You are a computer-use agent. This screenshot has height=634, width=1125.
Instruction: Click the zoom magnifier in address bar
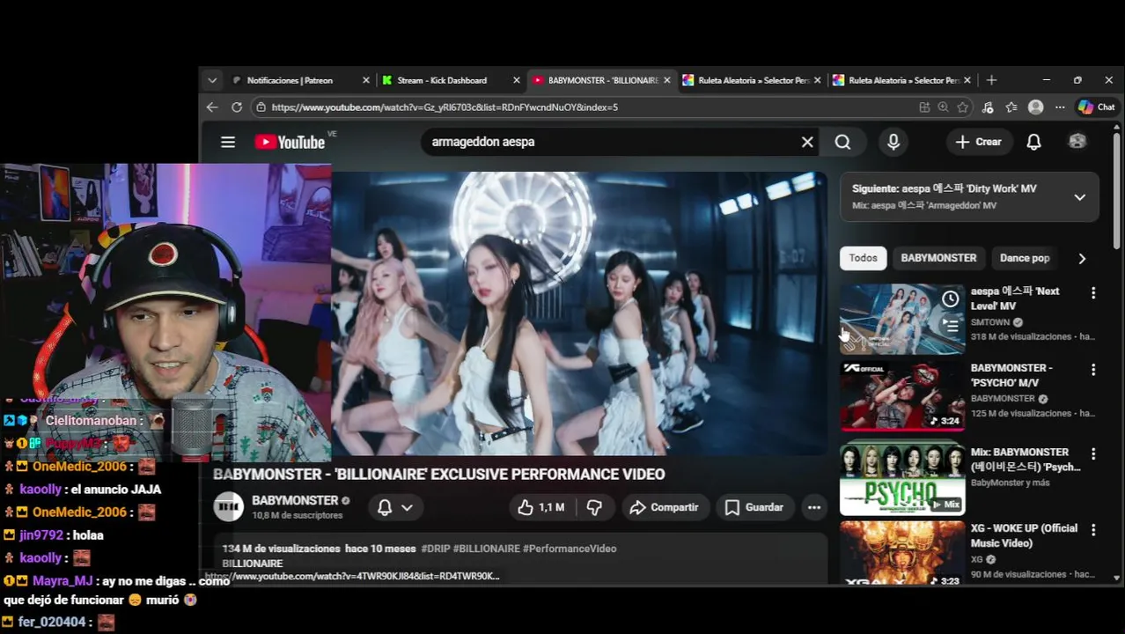click(944, 107)
